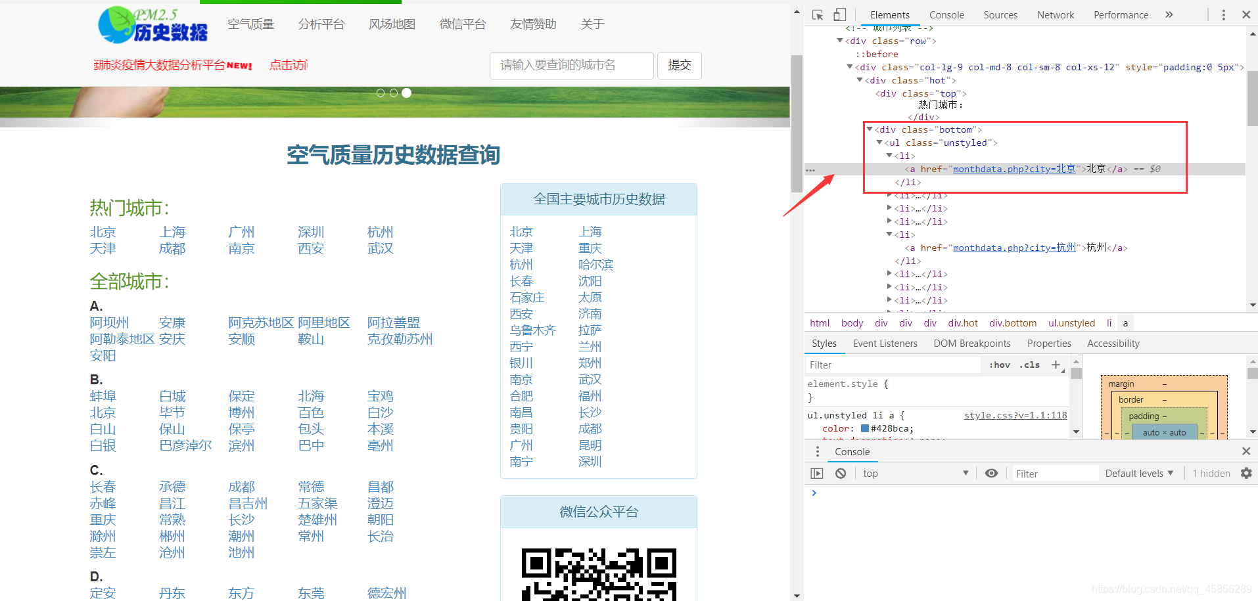Open the Default levels dropdown
This screenshot has height=601, width=1258.
(x=1139, y=473)
